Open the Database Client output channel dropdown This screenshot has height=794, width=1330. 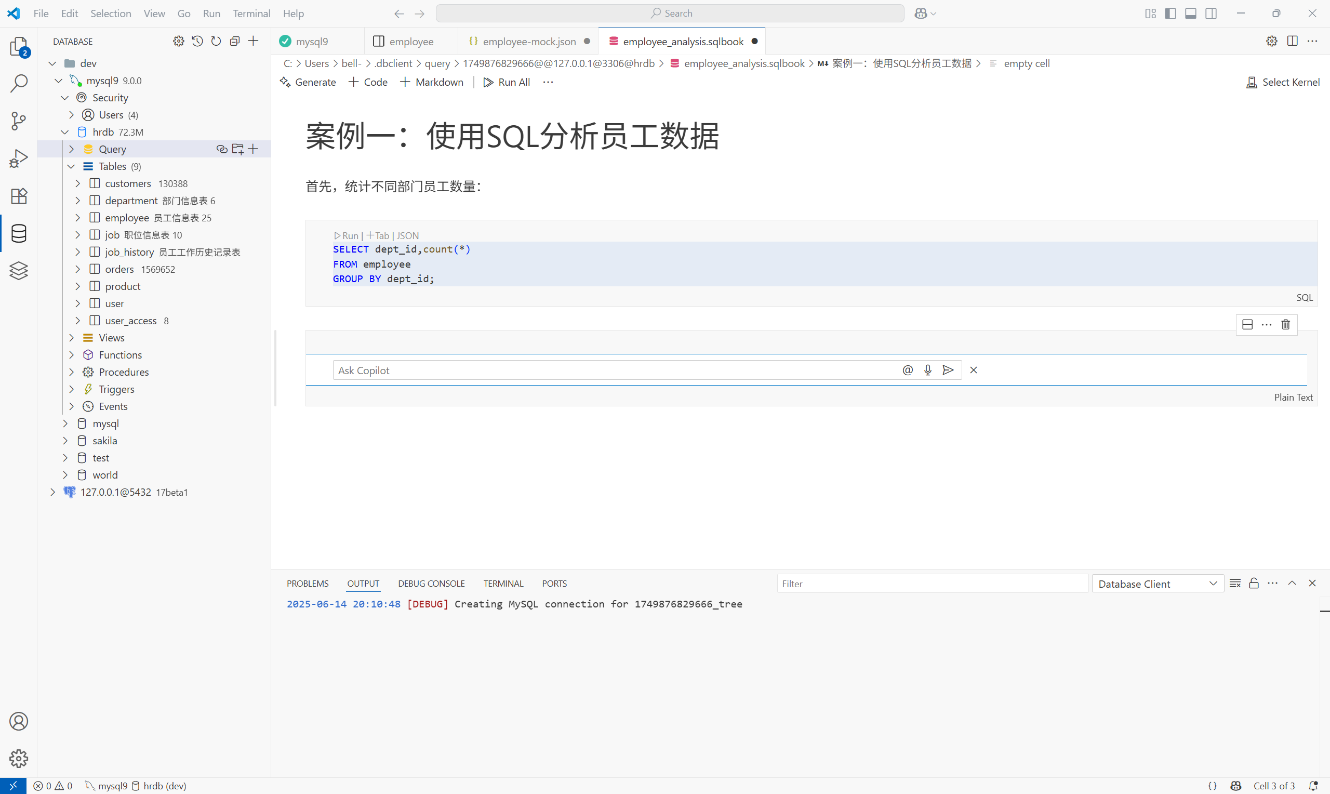click(x=1158, y=584)
